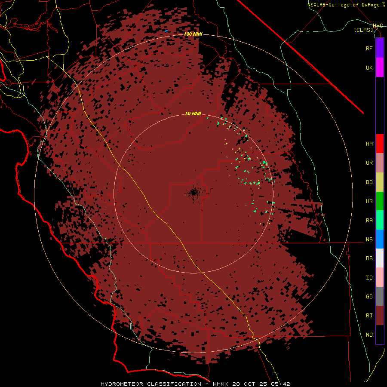The height and width of the screenshot is (387, 387).
Task: Click the HR legend label
Action: click(x=369, y=201)
